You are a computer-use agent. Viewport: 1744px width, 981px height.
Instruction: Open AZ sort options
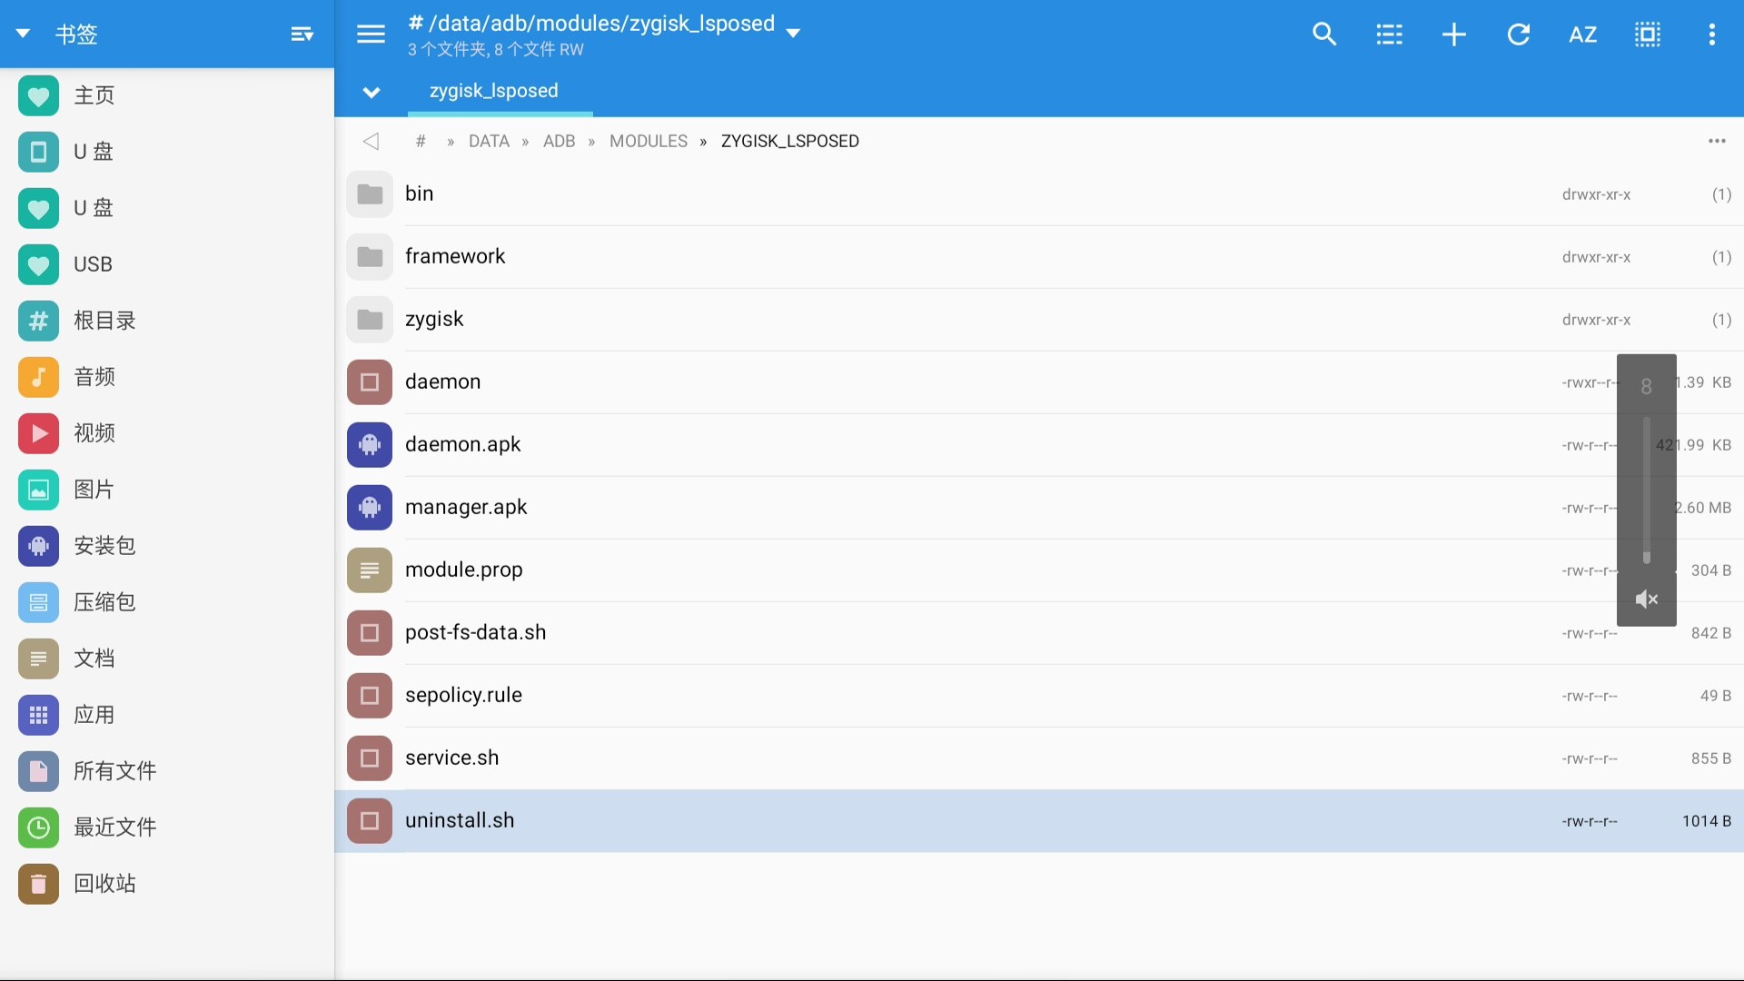point(1582,35)
